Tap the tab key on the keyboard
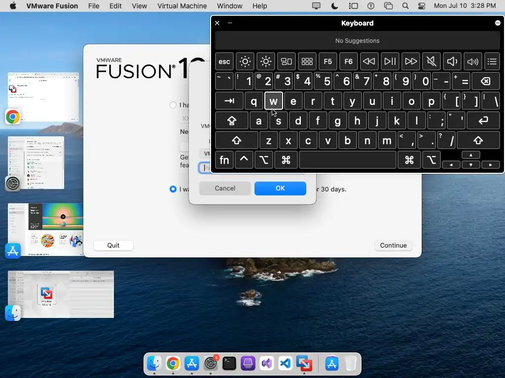Viewport: 505px width, 378px height. pos(229,101)
